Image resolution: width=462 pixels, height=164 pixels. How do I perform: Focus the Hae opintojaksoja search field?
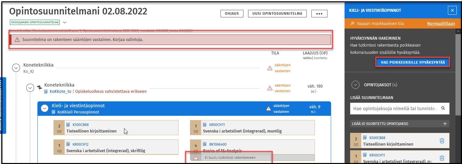pyautogui.click(x=400, y=108)
